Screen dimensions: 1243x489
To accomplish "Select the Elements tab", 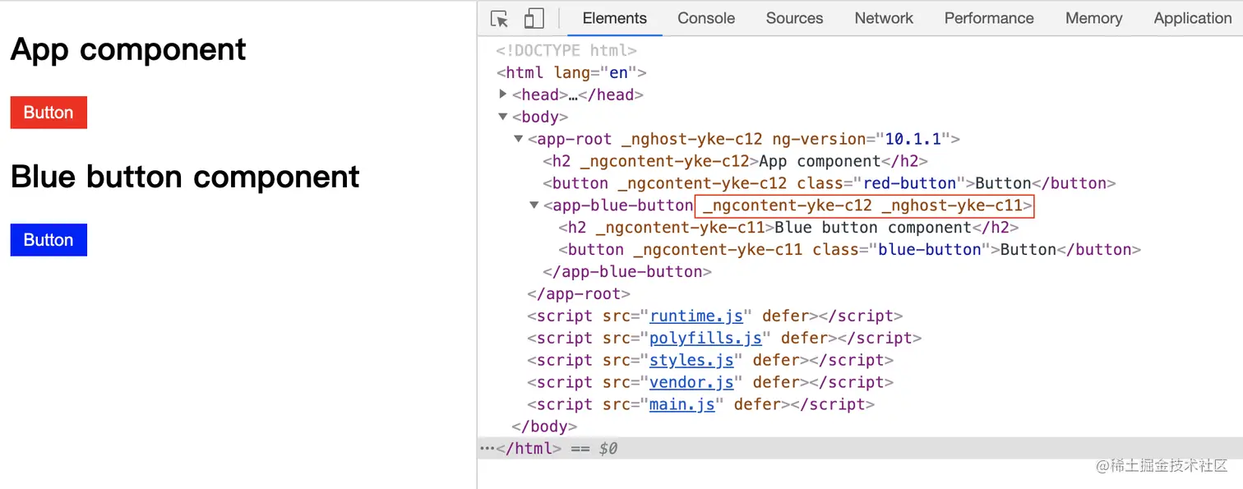I will click(615, 18).
